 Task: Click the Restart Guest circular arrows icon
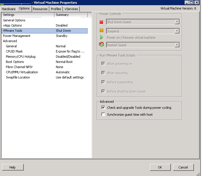coord(101,44)
